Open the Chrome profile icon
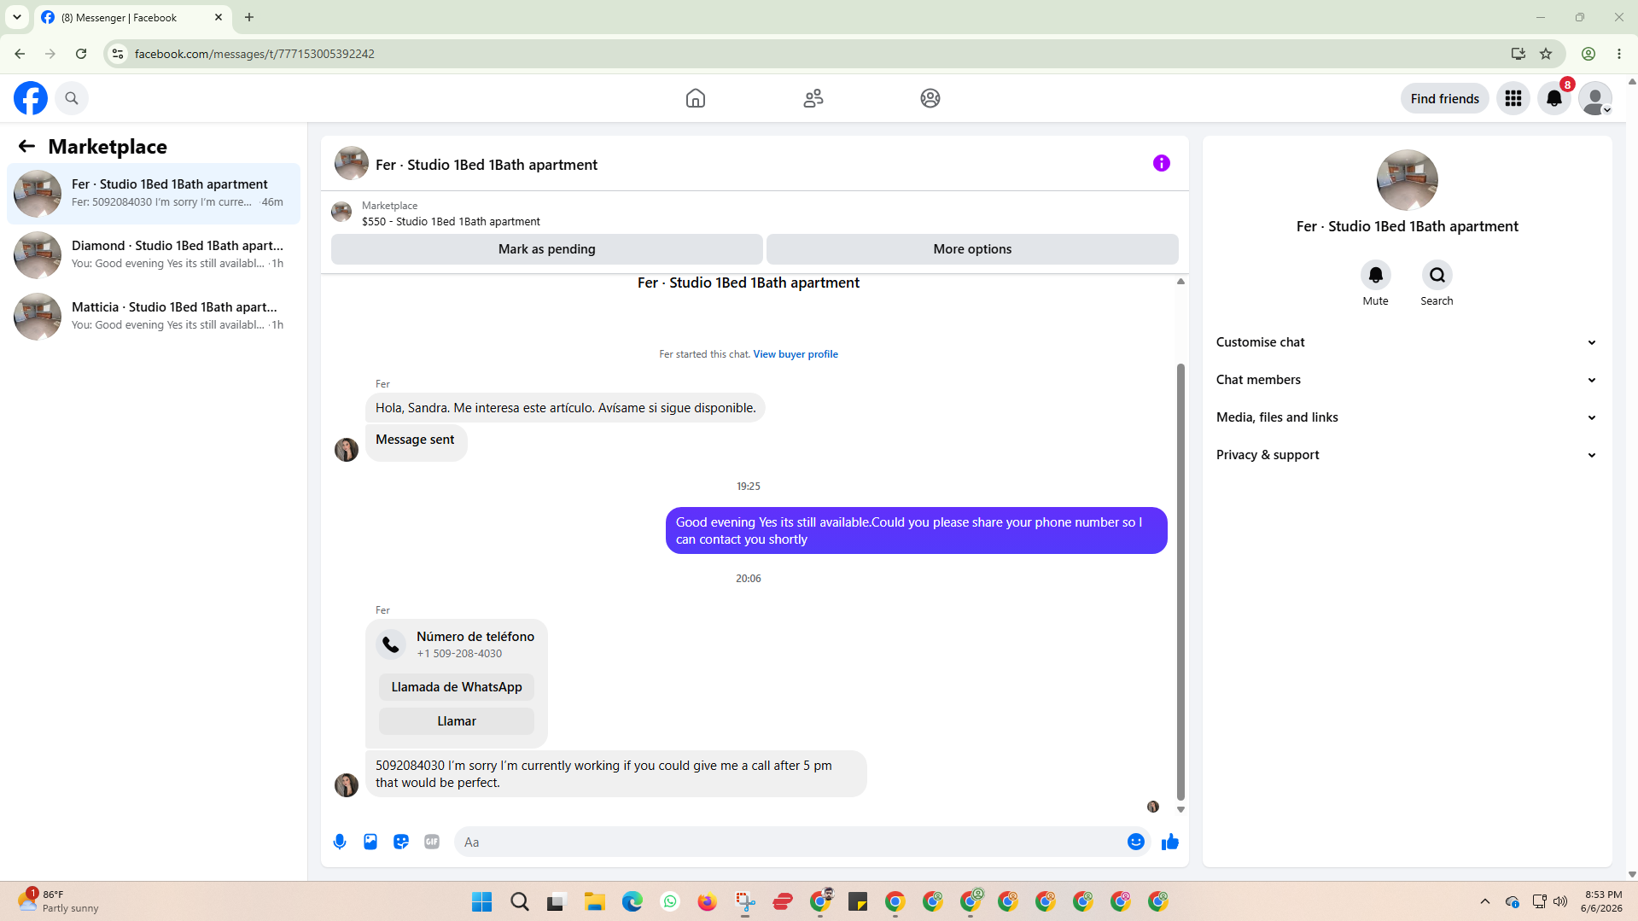 pyautogui.click(x=1588, y=54)
